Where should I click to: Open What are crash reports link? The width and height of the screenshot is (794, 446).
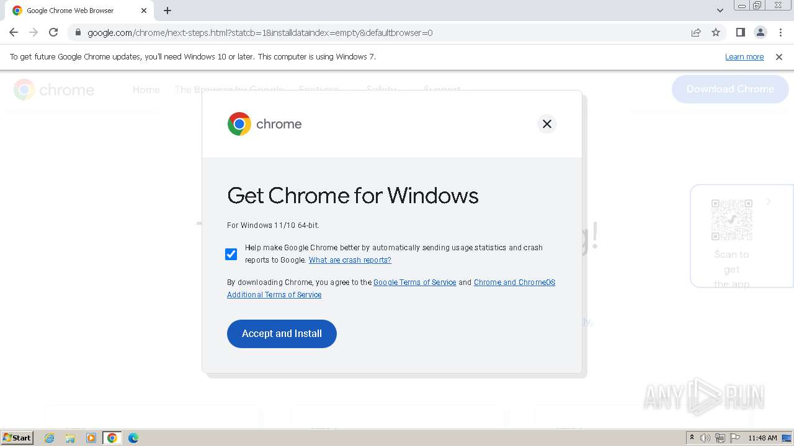click(350, 260)
